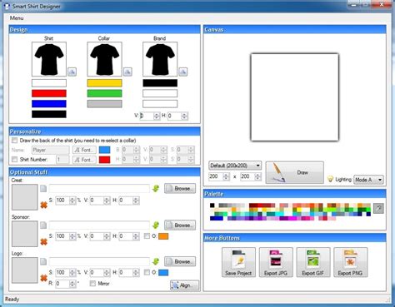Click the orange Sponsor outline color swatch
Image resolution: width=395 pixels, height=307 pixels.
163,236
